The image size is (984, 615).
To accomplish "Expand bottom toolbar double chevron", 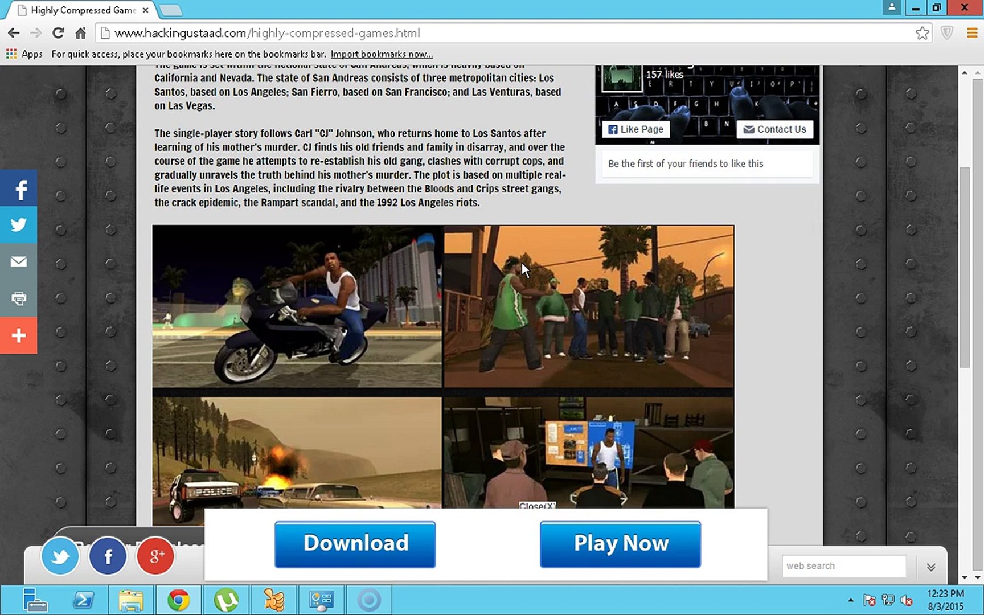I will [931, 567].
